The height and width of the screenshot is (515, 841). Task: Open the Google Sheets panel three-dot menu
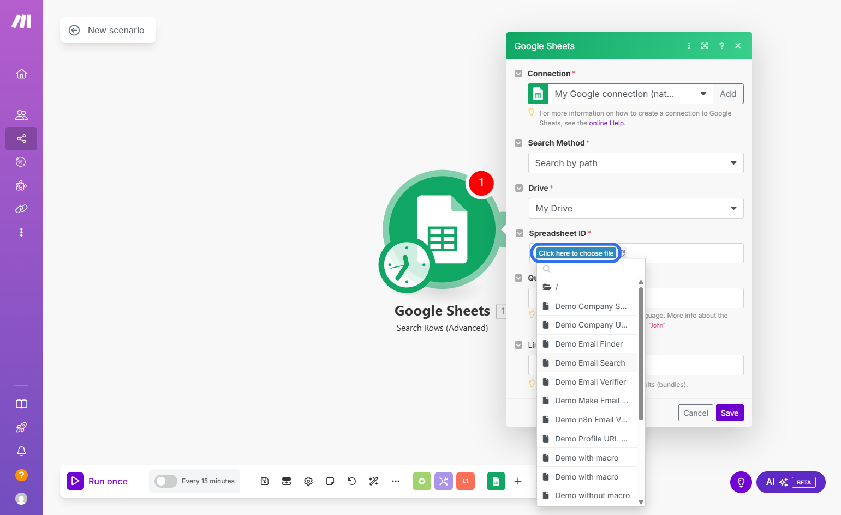pos(689,46)
